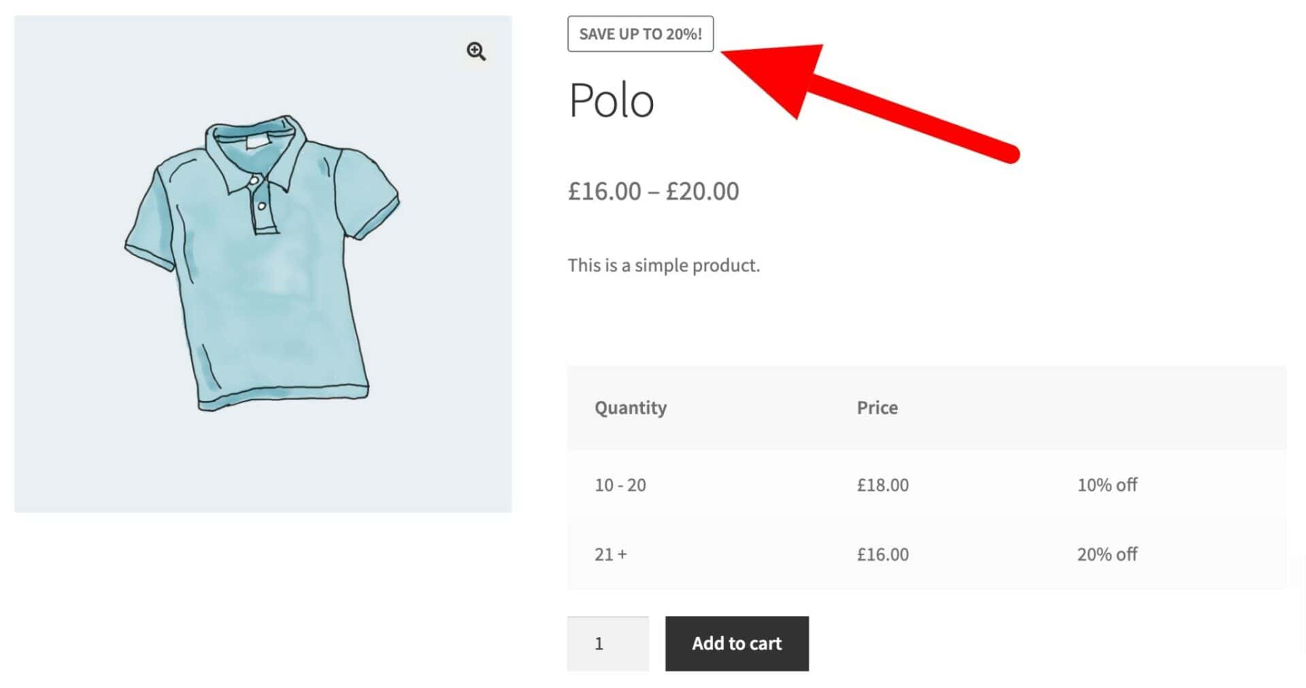The height and width of the screenshot is (688, 1306).
Task: Click the £16.00 – £20.00 price range
Action: [654, 191]
